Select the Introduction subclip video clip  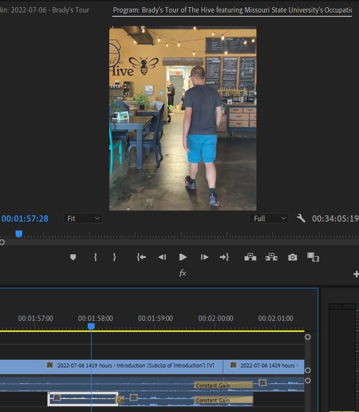point(111,367)
